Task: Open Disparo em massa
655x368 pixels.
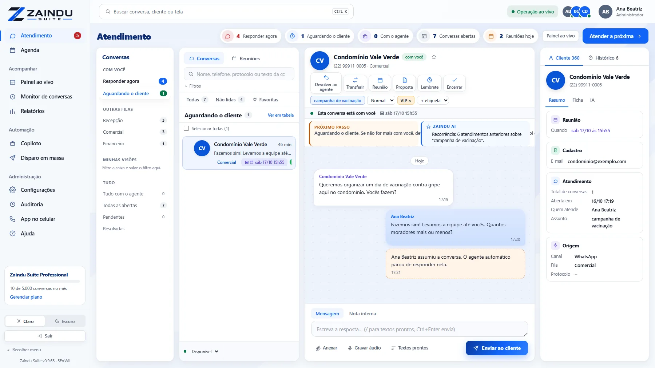Action: point(42,158)
